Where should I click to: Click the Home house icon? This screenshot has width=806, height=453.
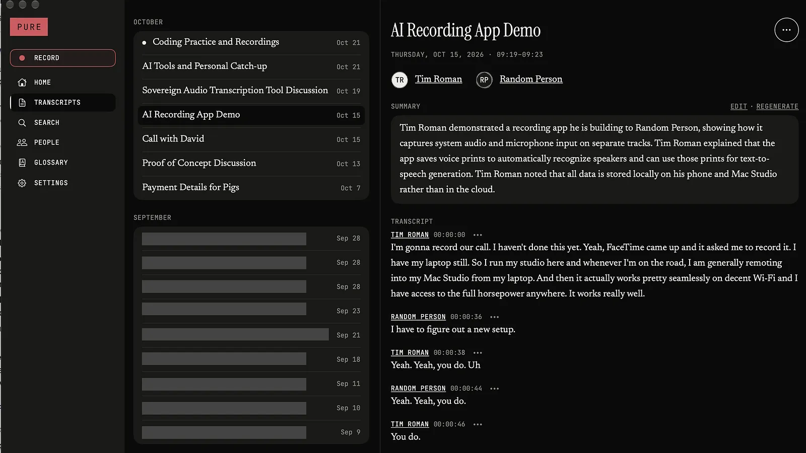tap(22, 82)
